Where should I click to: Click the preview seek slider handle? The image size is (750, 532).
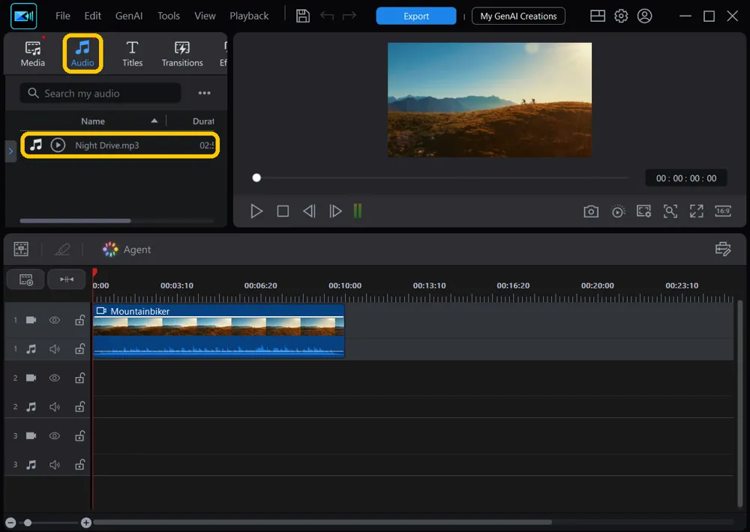pyautogui.click(x=256, y=178)
